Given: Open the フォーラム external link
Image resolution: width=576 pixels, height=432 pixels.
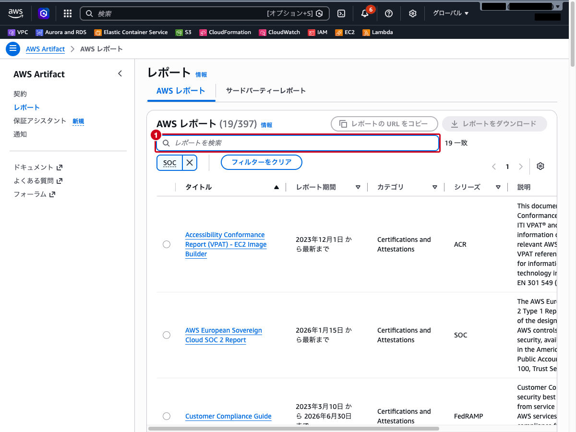Looking at the screenshot, I should coord(35,194).
